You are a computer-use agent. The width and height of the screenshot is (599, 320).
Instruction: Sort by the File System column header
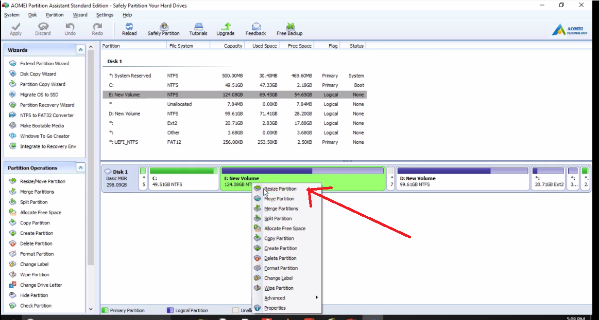coord(189,46)
